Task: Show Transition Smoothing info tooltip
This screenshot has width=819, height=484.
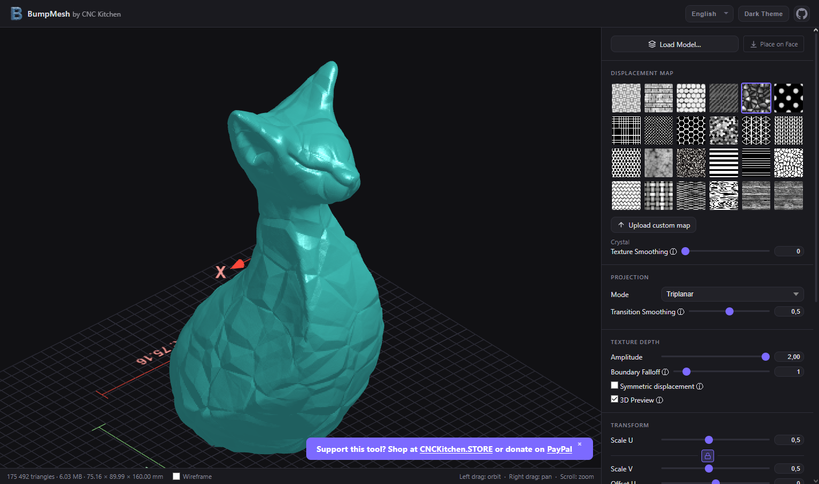Action: tap(681, 312)
